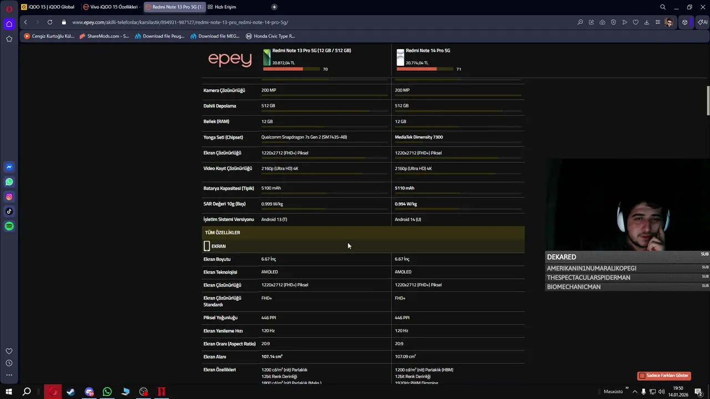Bookmark page with heart icon in address bar
Viewport: 710px width, 399px height.
[x=636, y=22]
